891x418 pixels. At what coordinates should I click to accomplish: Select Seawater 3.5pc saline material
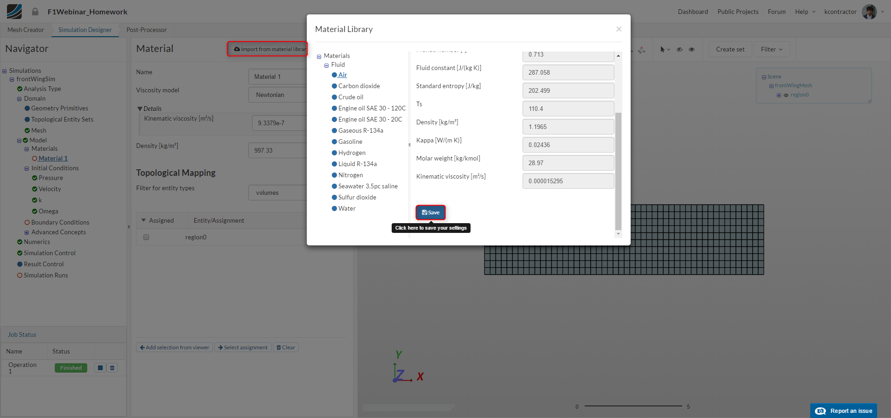pyautogui.click(x=368, y=186)
